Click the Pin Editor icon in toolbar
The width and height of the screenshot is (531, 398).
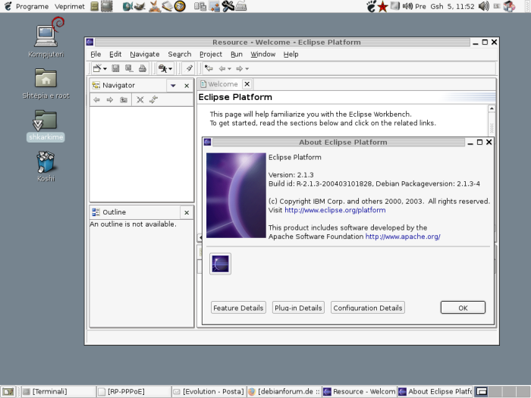click(189, 68)
